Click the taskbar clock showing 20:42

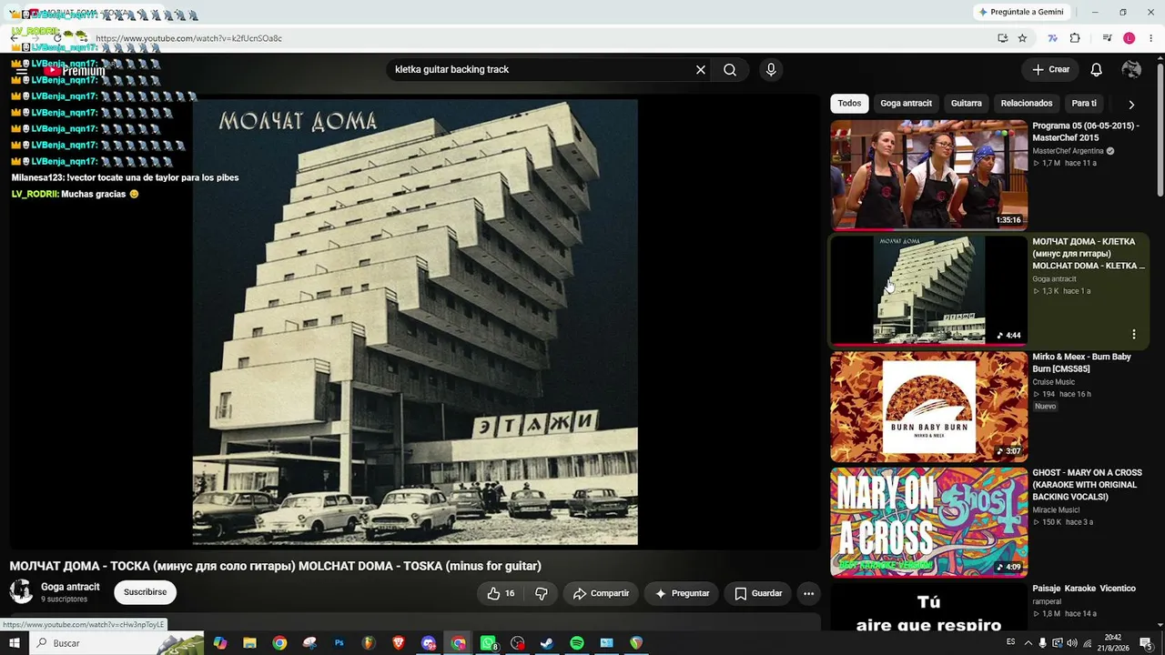(1113, 643)
